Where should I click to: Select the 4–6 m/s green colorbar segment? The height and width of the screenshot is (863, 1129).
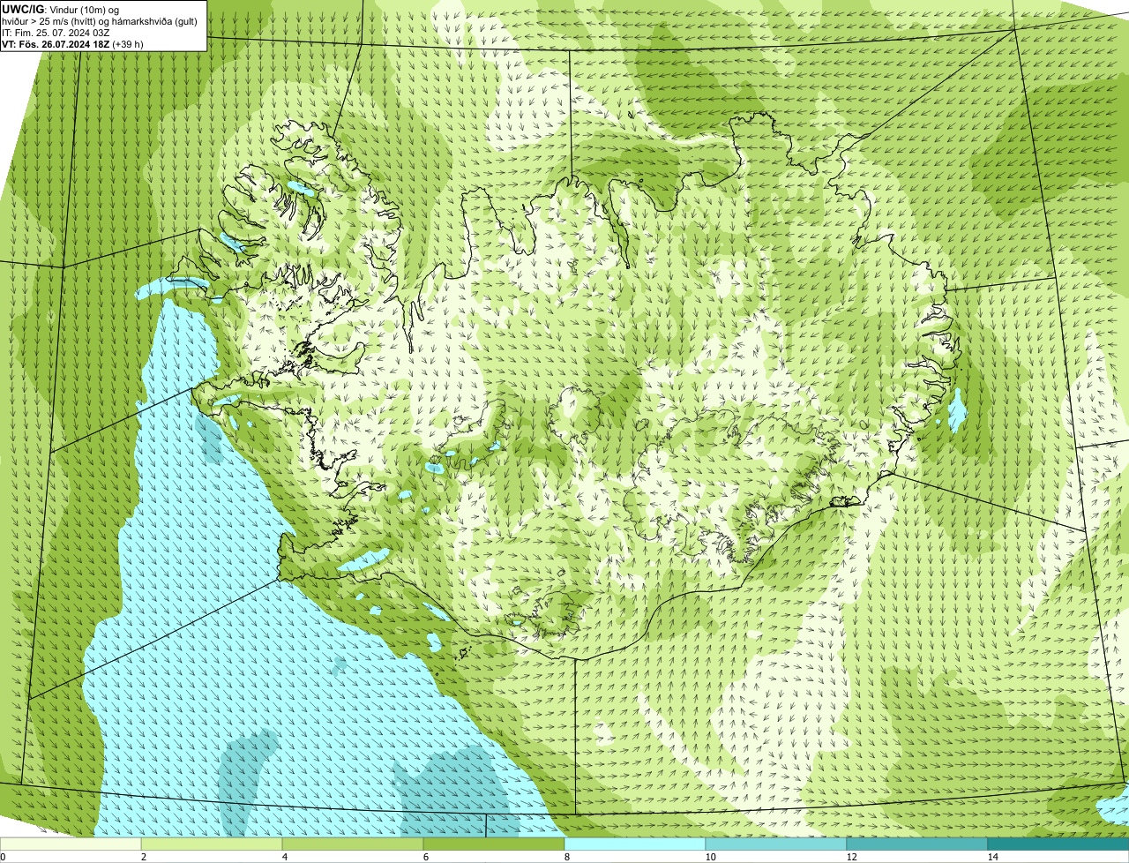(x=353, y=844)
